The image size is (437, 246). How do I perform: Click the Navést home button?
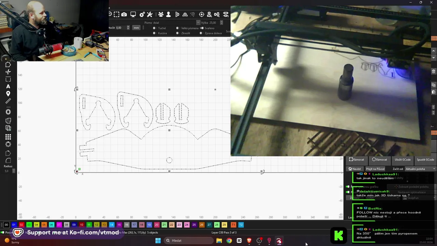click(355, 169)
